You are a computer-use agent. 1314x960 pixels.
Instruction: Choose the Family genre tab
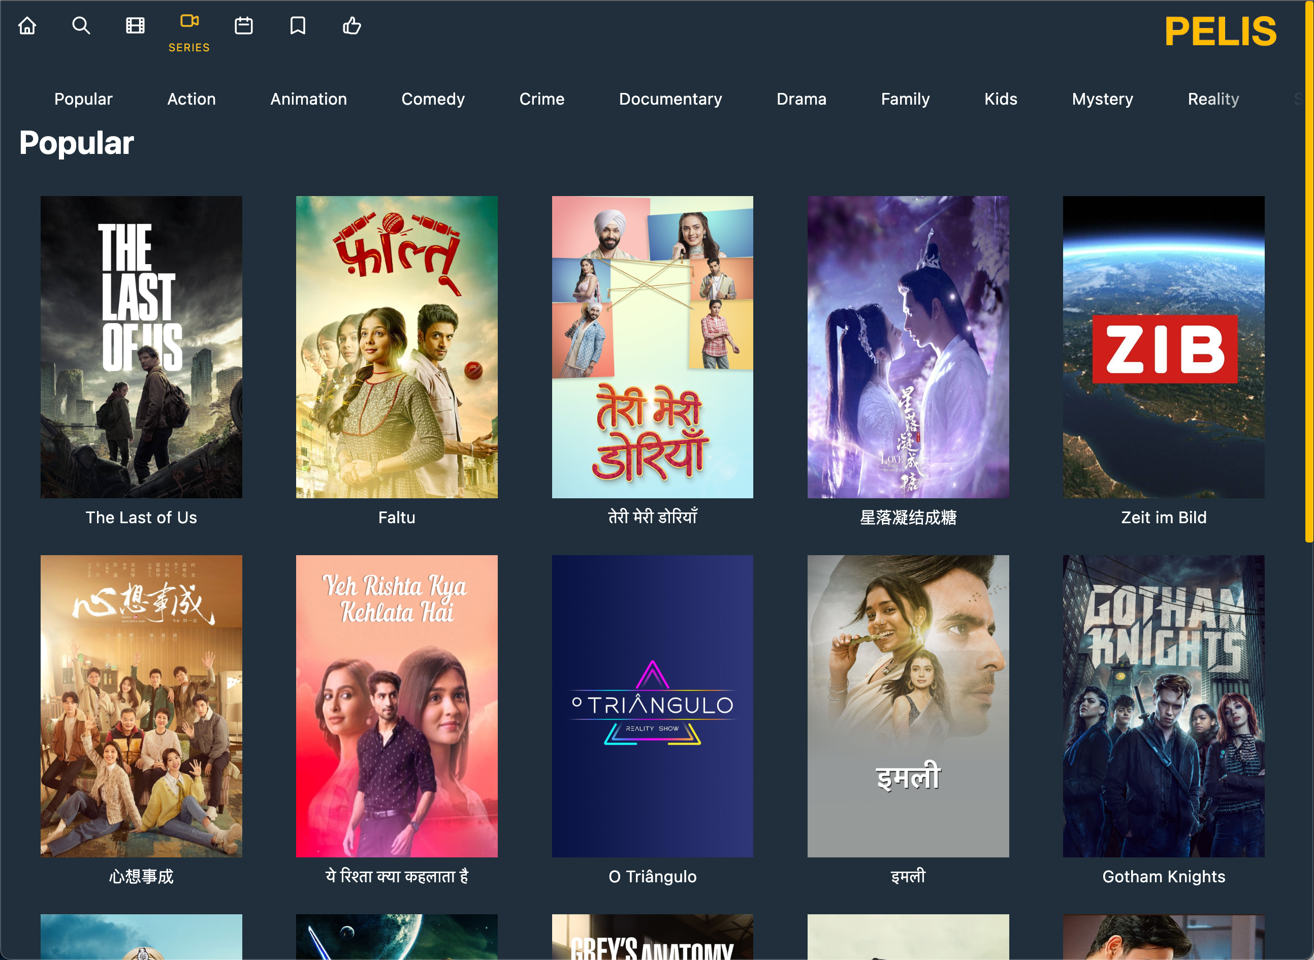click(x=905, y=99)
